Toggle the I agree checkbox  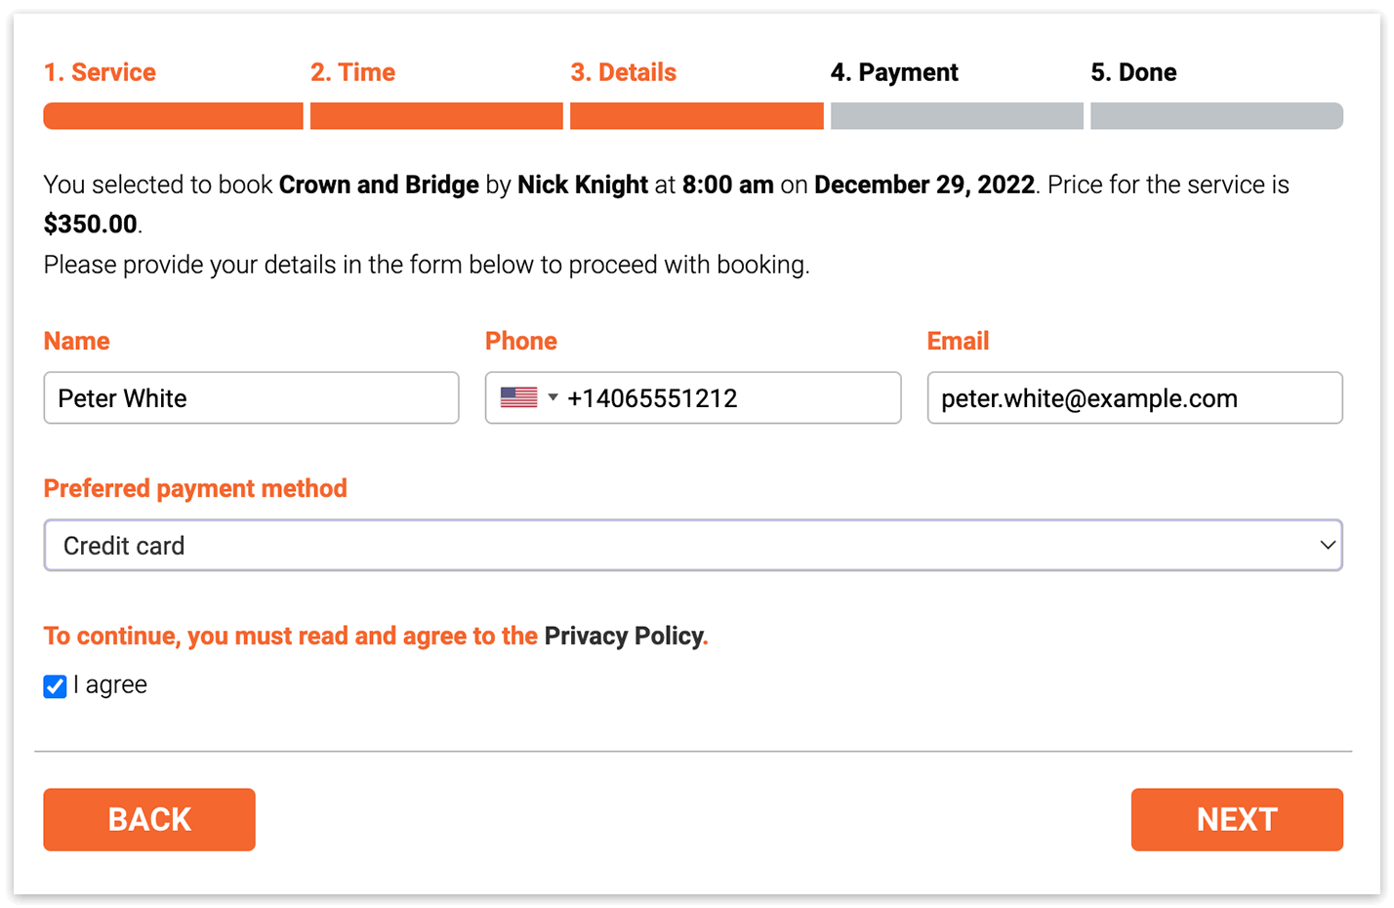[x=55, y=686]
